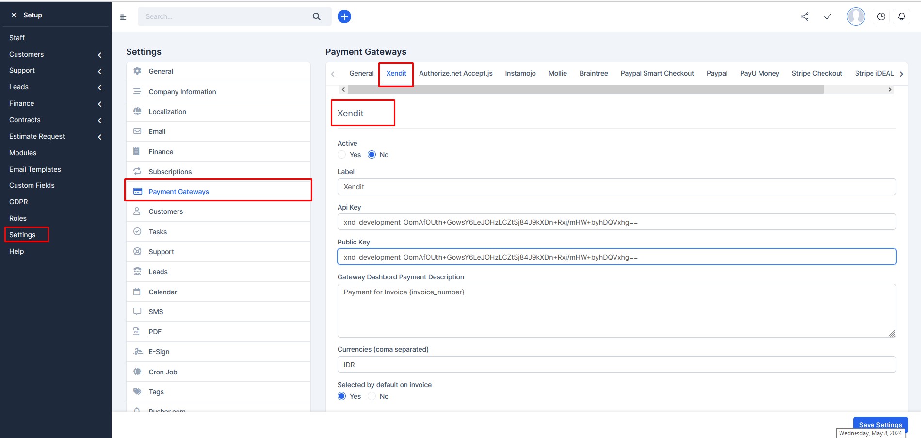Expand Leads menu in sidebar
Image resolution: width=921 pixels, height=438 pixels.
tap(99, 87)
